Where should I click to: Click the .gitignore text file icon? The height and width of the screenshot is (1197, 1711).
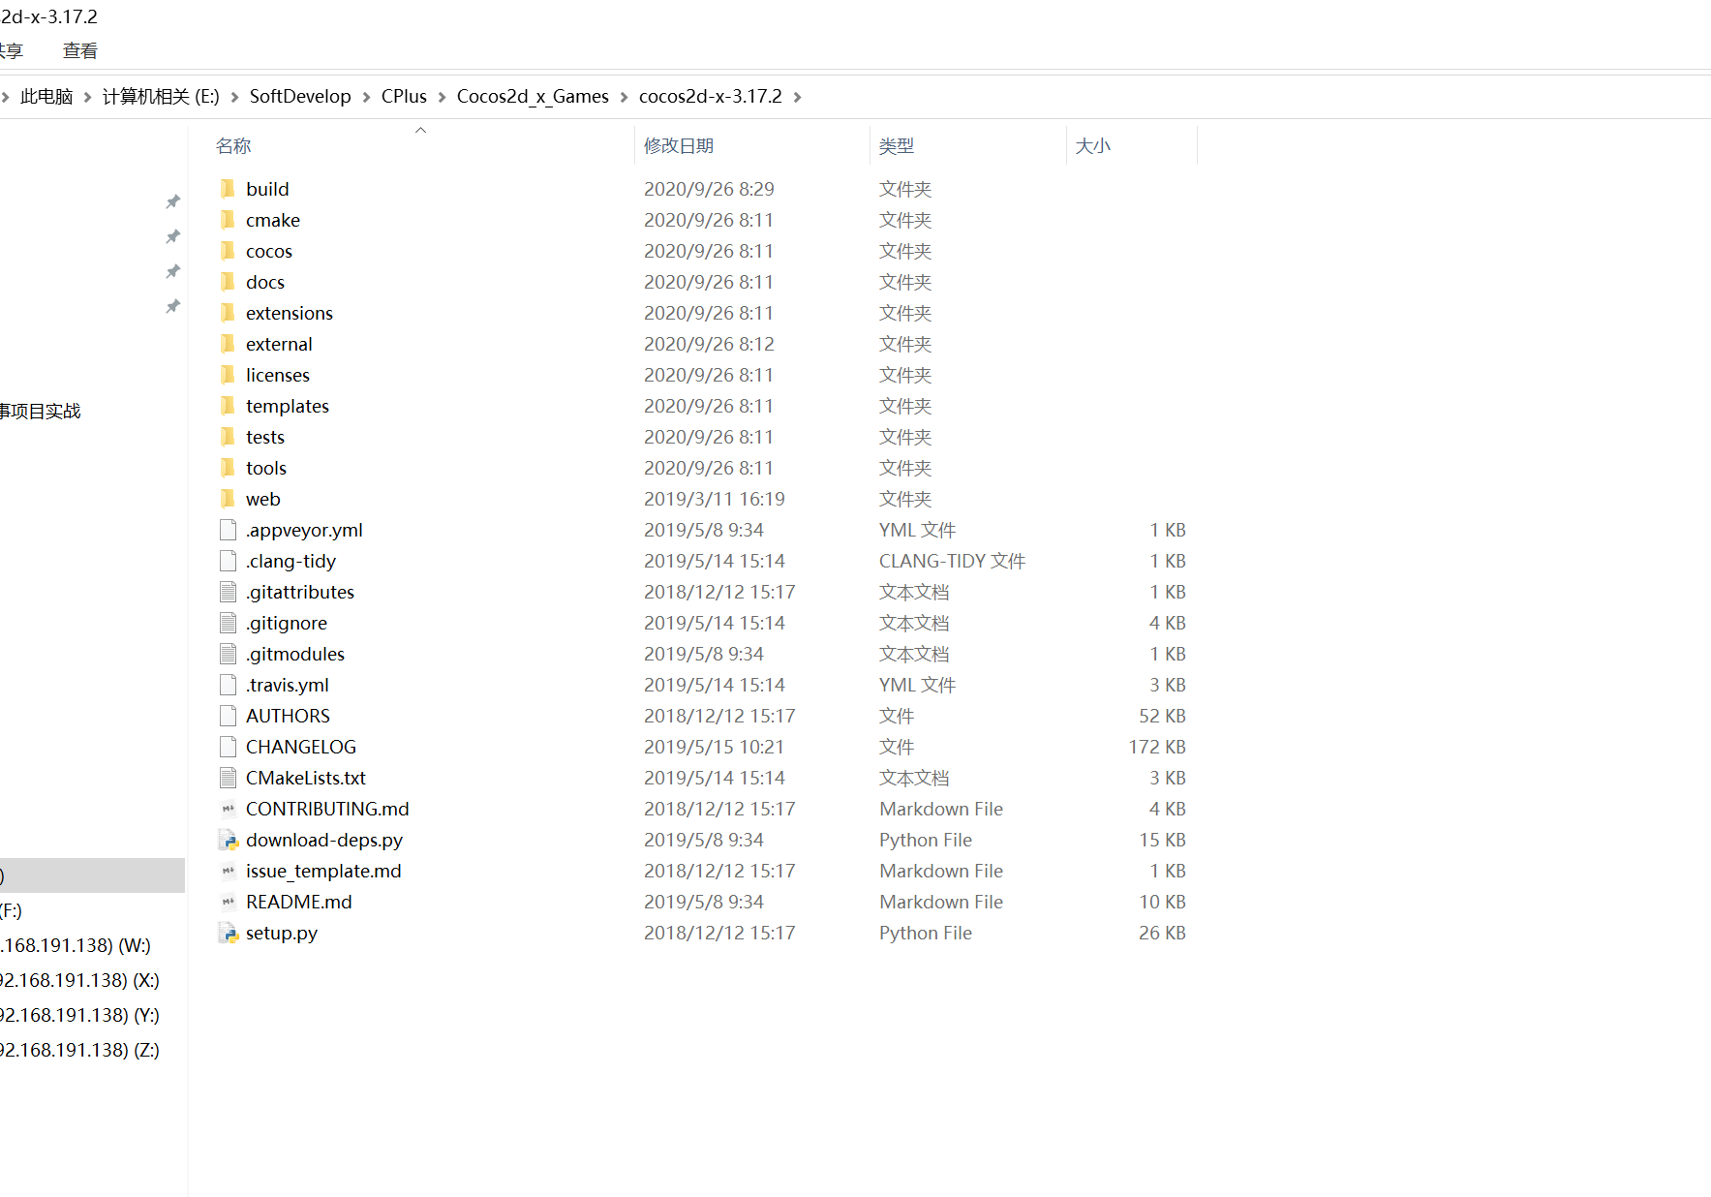[228, 622]
